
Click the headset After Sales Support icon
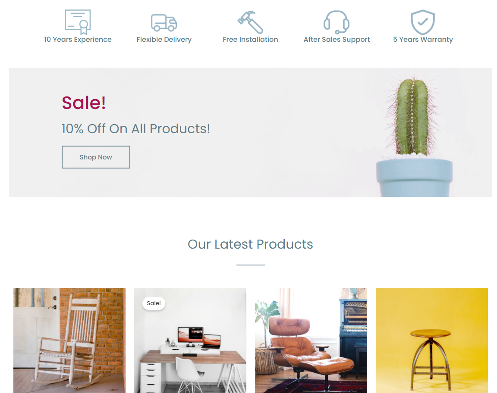pyautogui.click(x=337, y=22)
